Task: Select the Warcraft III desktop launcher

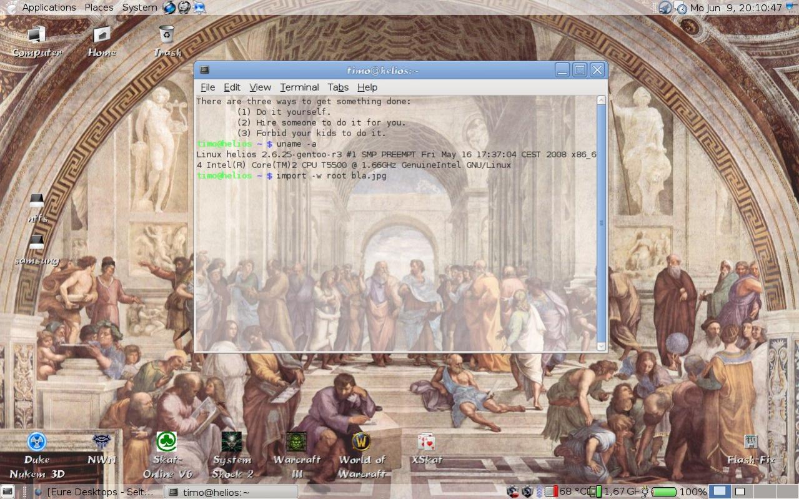Action: pos(297,455)
